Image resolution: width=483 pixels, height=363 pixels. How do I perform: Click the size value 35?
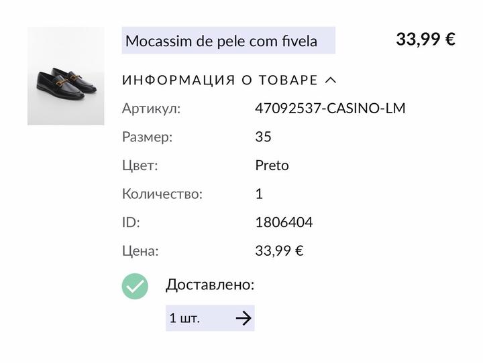pos(263,137)
